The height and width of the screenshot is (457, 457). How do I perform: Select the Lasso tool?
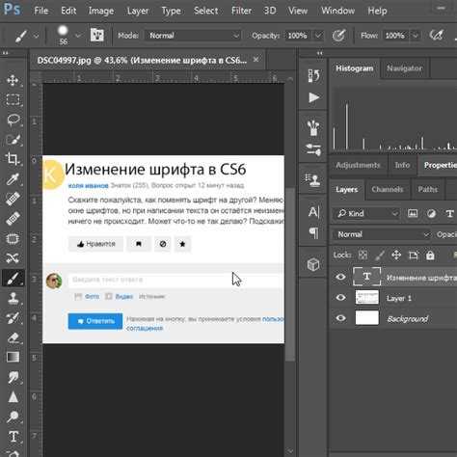pyautogui.click(x=13, y=120)
